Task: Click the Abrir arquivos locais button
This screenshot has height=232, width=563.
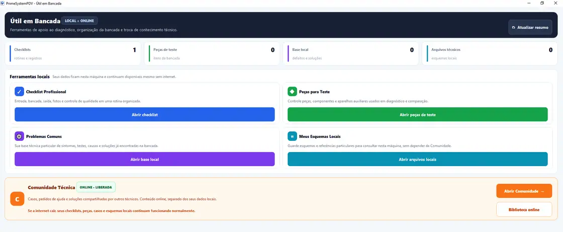Action: pyautogui.click(x=418, y=159)
